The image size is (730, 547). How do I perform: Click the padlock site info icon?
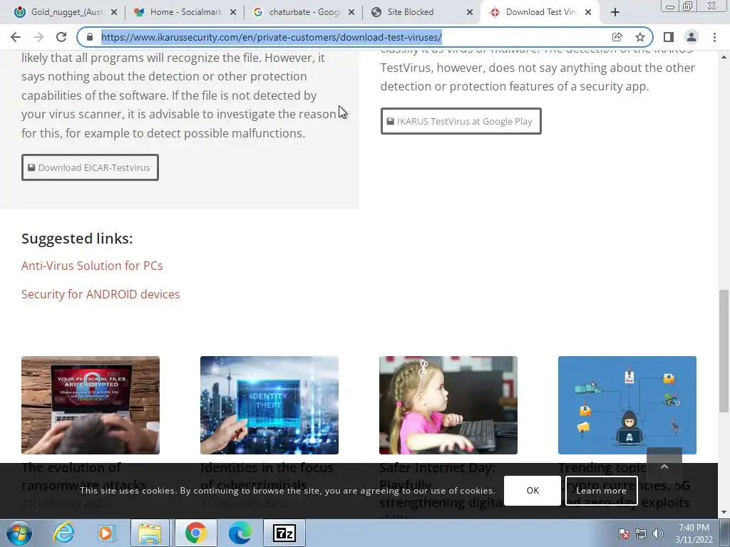pos(90,37)
